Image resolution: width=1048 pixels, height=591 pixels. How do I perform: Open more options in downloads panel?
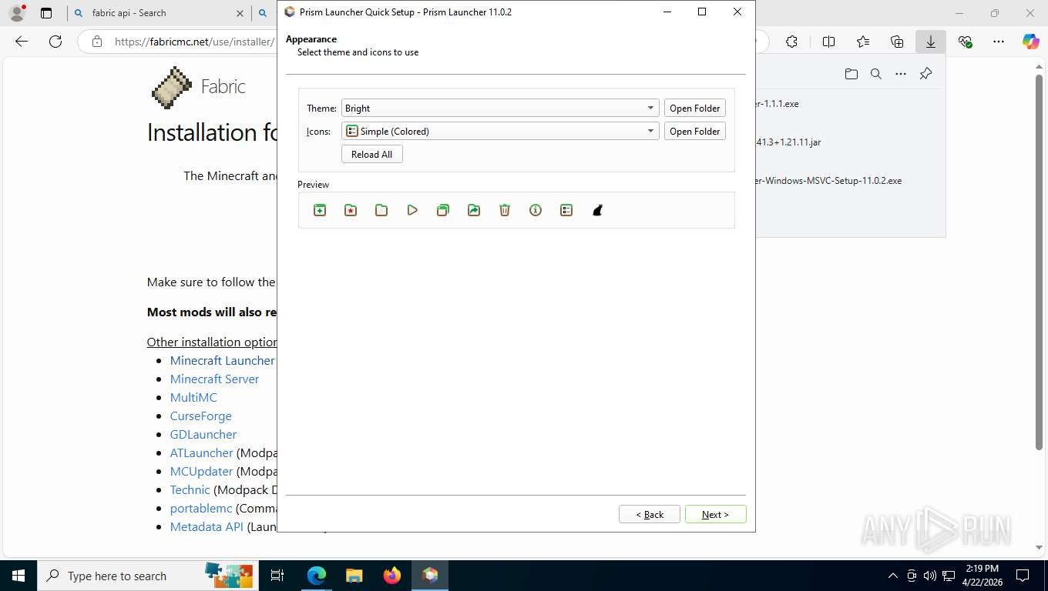[901, 74]
